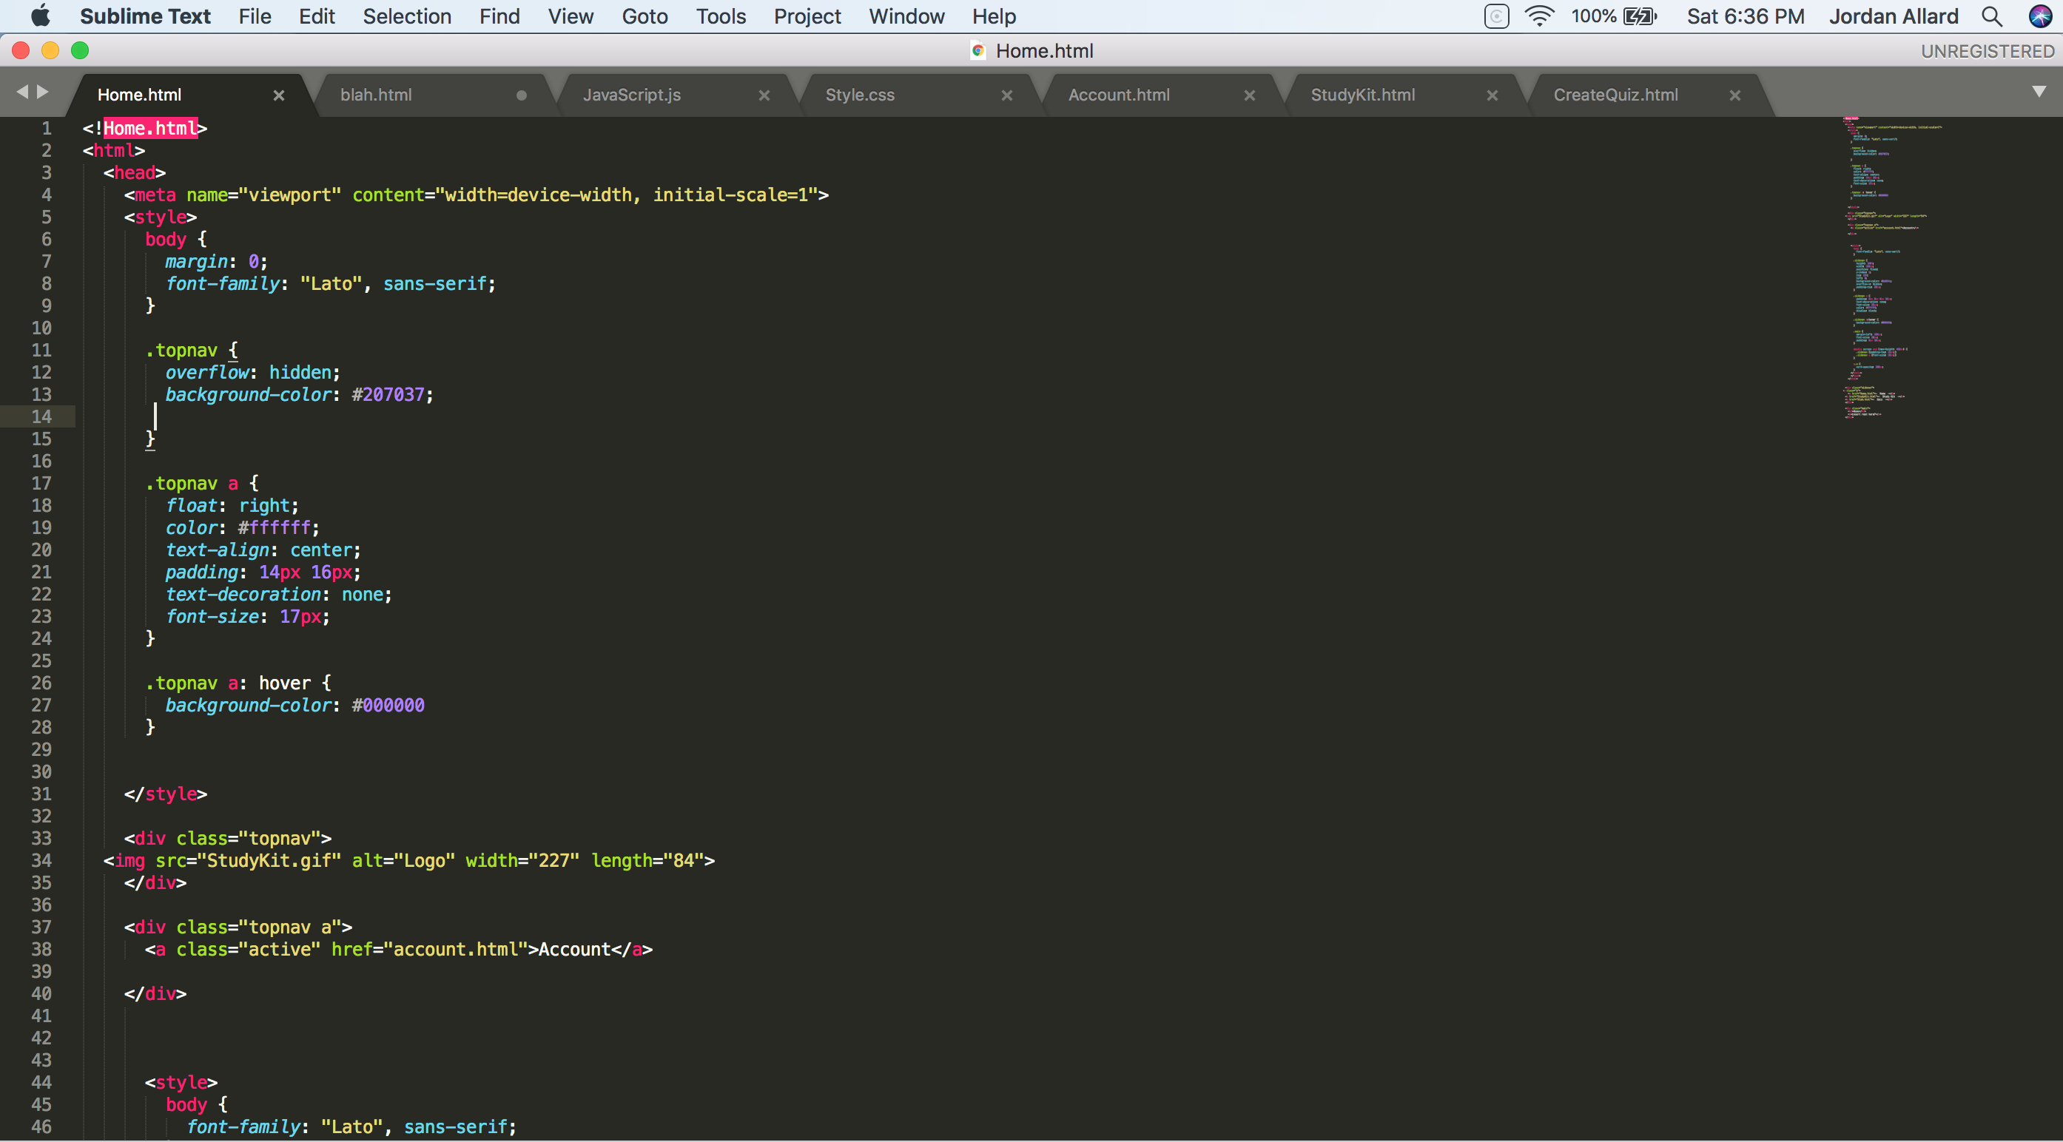The width and height of the screenshot is (2063, 1142).
Task: Open the Goto menu
Action: 644,16
